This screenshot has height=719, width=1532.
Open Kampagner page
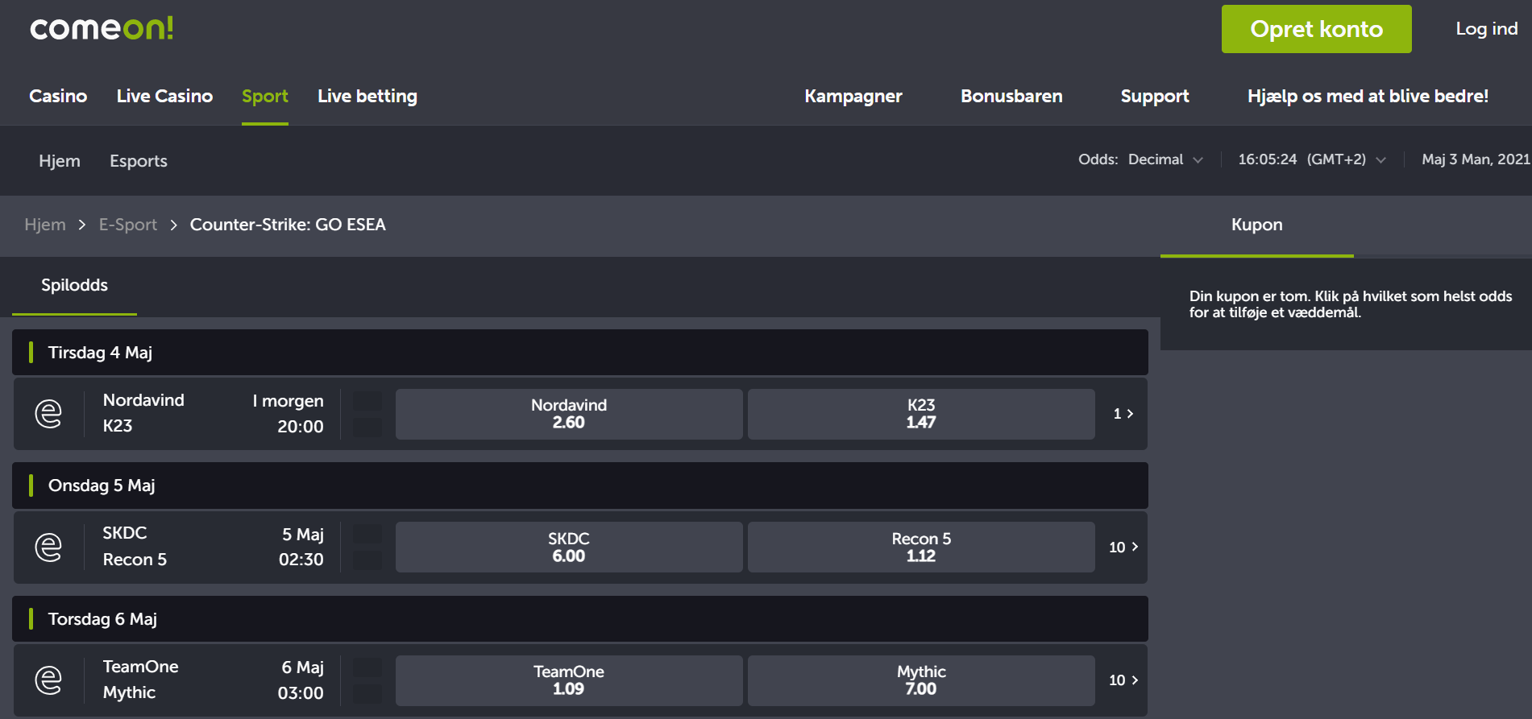pos(853,96)
